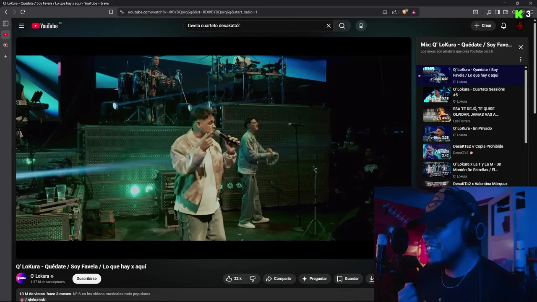The image size is (537, 302).
Task: Go back with the browser back arrow
Action: pos(6,12)
